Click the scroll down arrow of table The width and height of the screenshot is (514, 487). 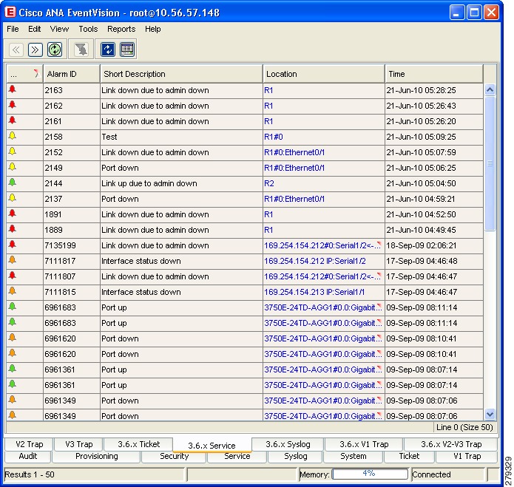(490, 415)
